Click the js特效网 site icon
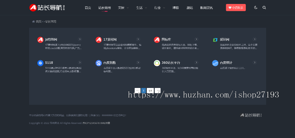 [40, 40]
